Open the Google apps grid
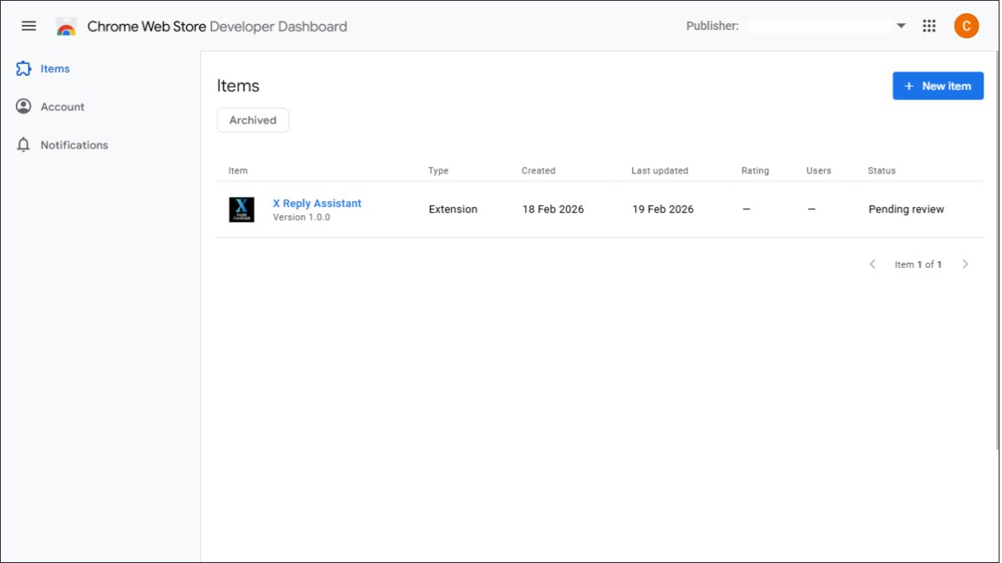Screen dimensions: 1002x563 [929, 26]
